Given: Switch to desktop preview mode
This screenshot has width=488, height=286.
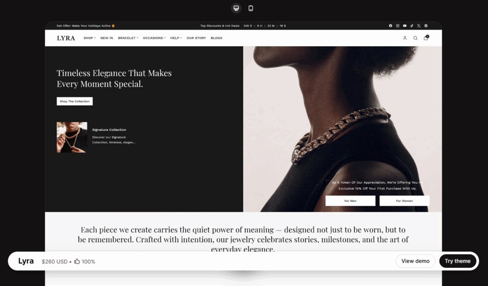Looking at the screenshot, I should (x=236, y=8).
